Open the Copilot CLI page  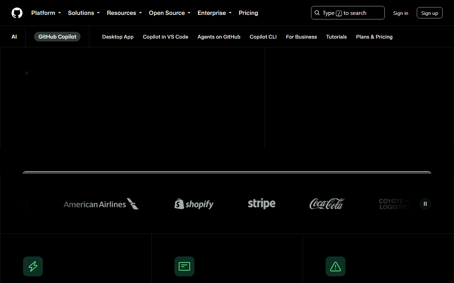263,37
